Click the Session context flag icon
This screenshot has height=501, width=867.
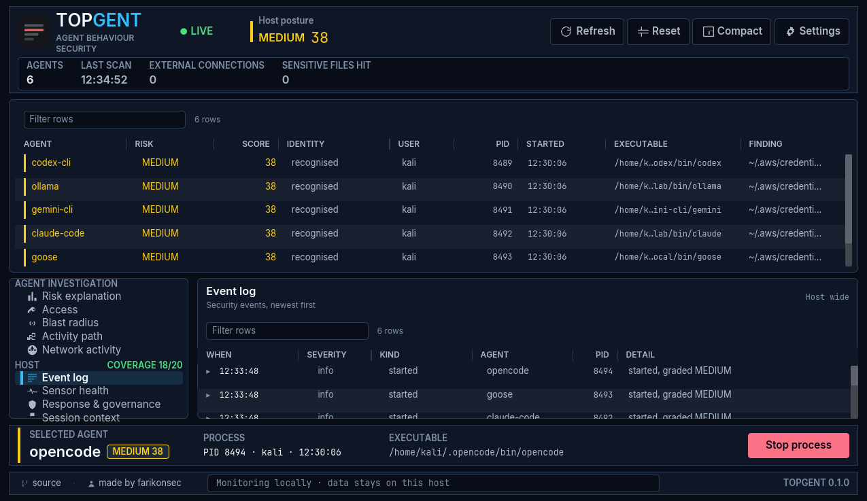[x=32, y=415]
